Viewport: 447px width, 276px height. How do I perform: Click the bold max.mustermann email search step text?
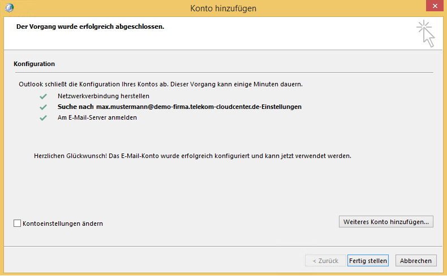tap(179, 107)
